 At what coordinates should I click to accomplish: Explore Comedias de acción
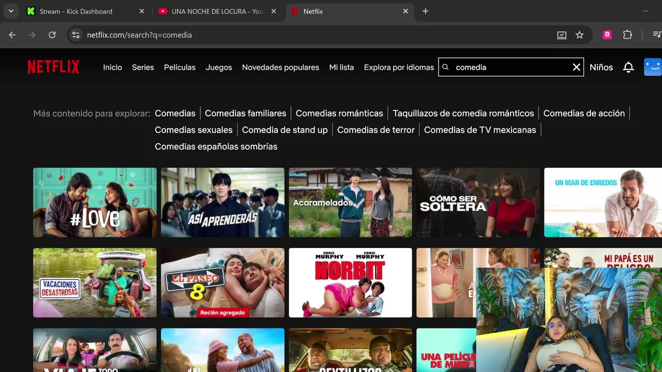[x=584, y=113]
